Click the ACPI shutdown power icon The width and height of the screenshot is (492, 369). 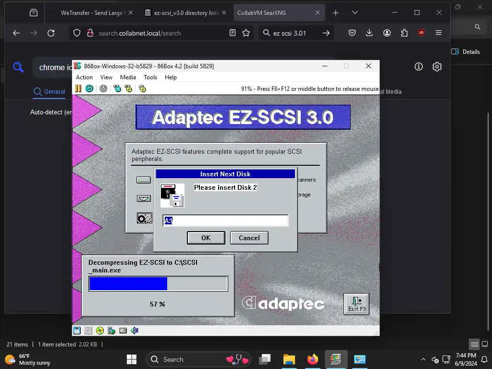point(103,89)
